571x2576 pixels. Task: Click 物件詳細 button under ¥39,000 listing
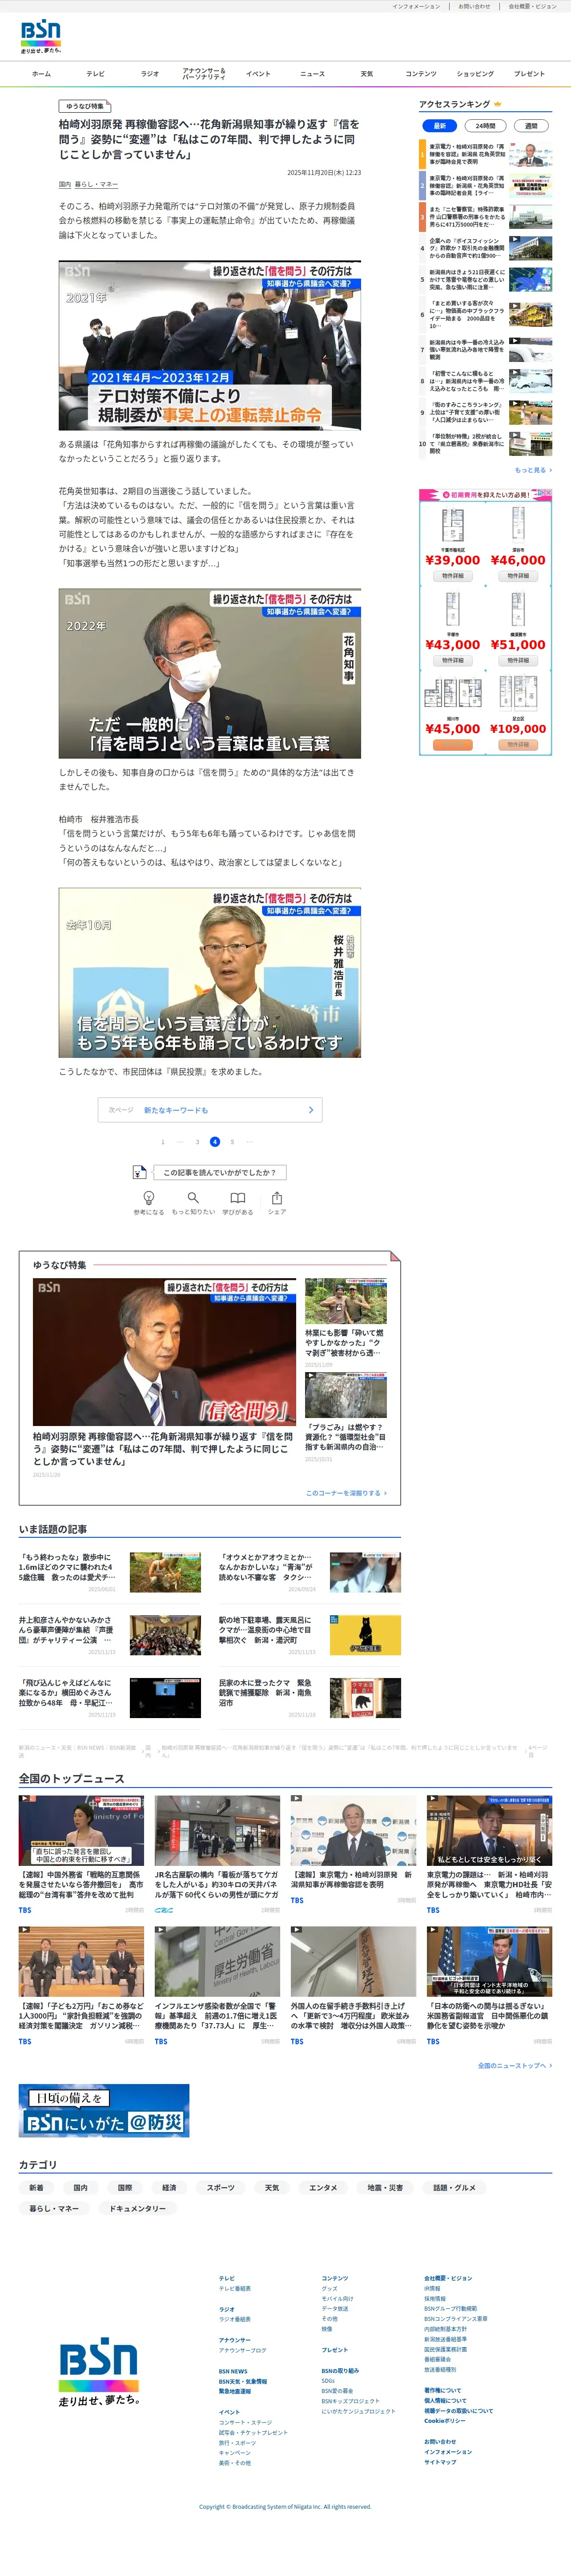(452, 575)
